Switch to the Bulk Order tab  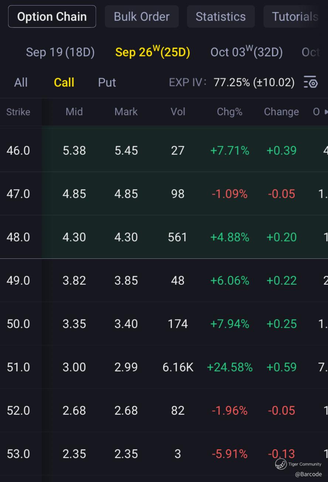click(142, 17)
